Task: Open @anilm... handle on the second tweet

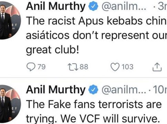Action: tap(124, 90)
